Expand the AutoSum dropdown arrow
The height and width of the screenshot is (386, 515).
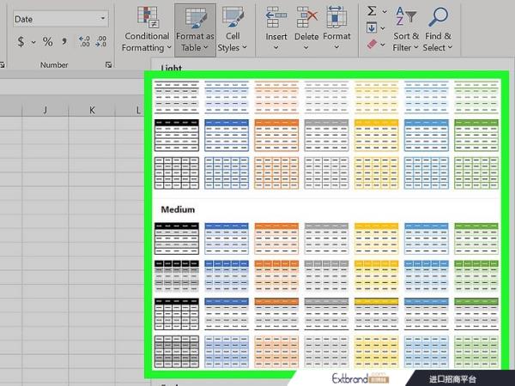(384, 12)
